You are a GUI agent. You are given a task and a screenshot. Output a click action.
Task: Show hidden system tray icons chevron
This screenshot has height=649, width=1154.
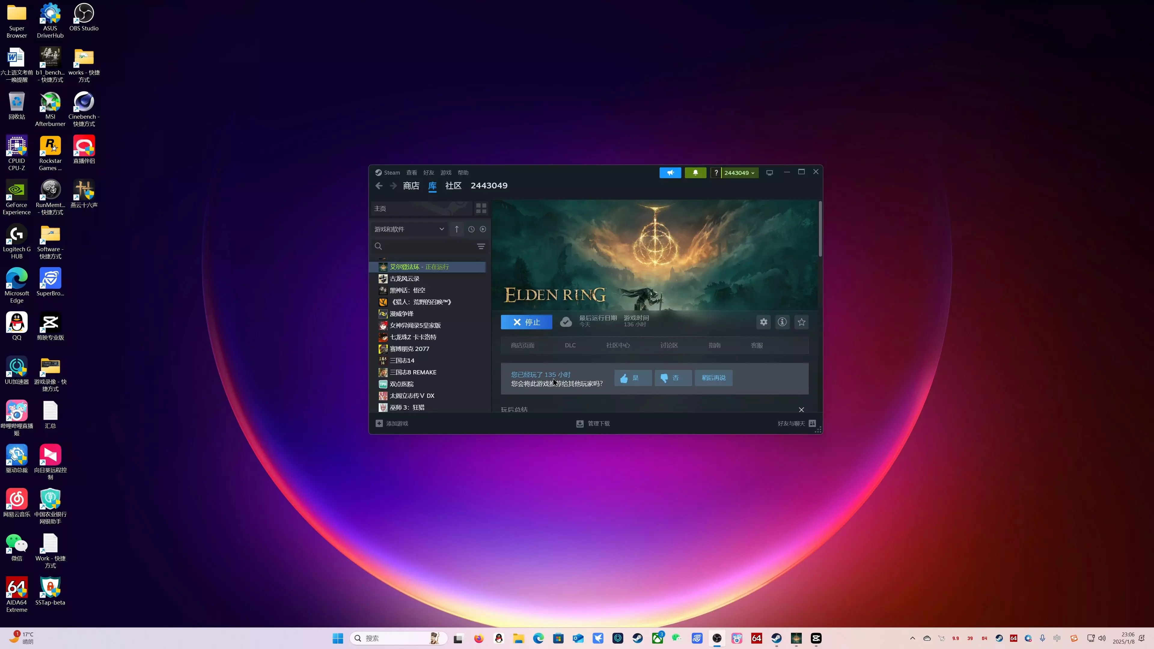(913, 638)
